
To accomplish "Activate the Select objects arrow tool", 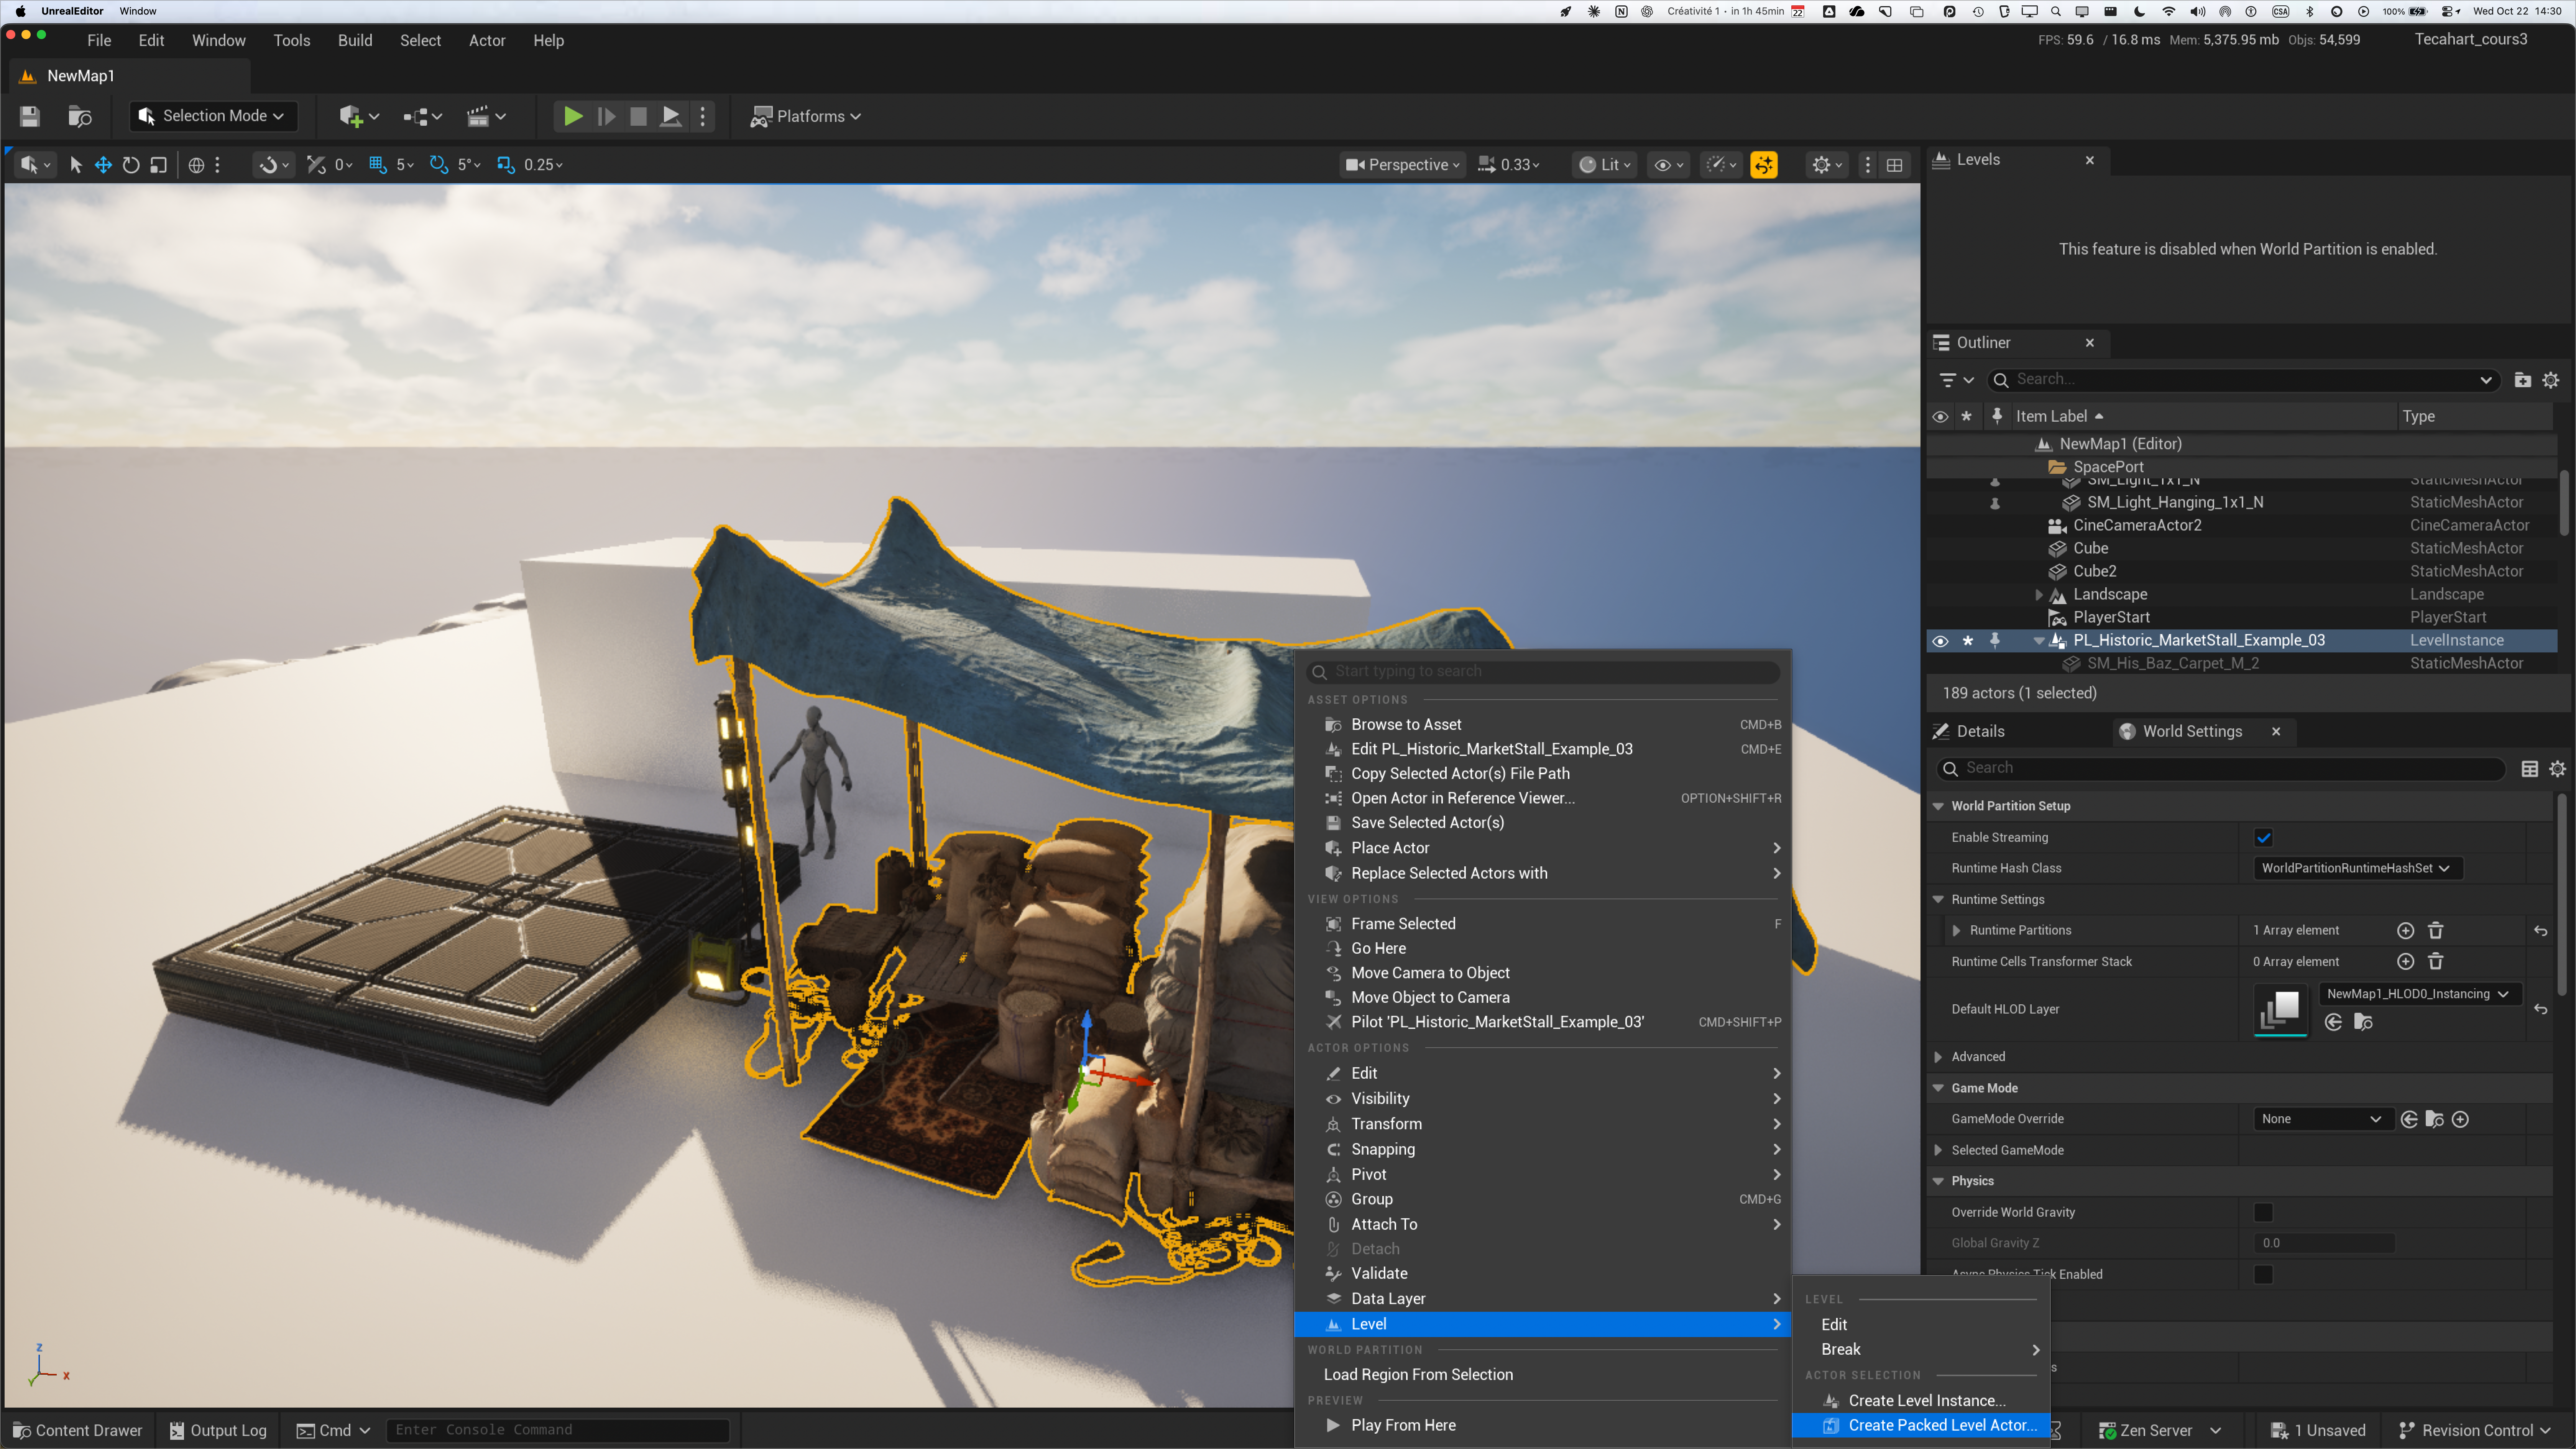I will (x=76, y=165).
